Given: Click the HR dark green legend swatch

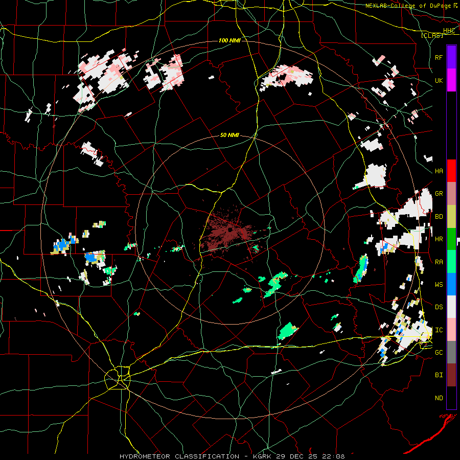Looking at the screenshot, I should coord(451,239).
